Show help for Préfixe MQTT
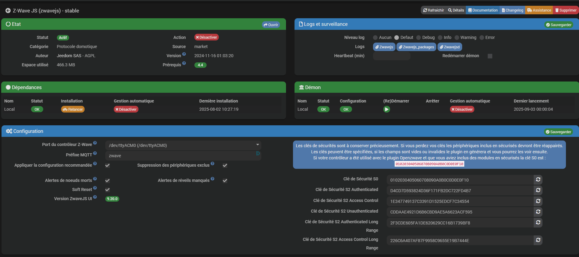This screenshot has width=579, height=257. coord(95,153)
